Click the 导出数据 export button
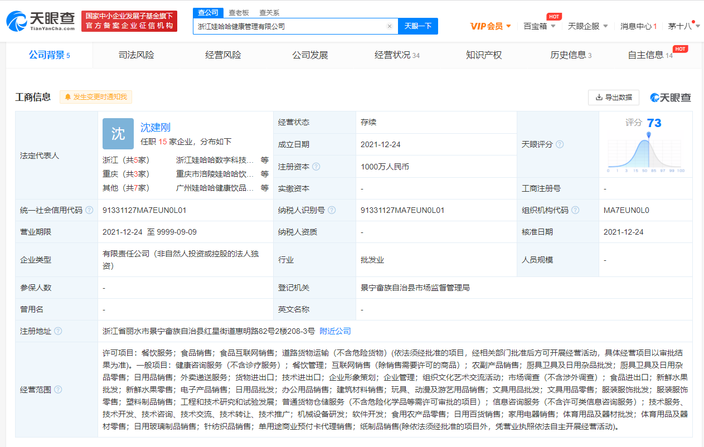This screenshot has width=704, height=447. pyautogui.click(x=614, y=97)
